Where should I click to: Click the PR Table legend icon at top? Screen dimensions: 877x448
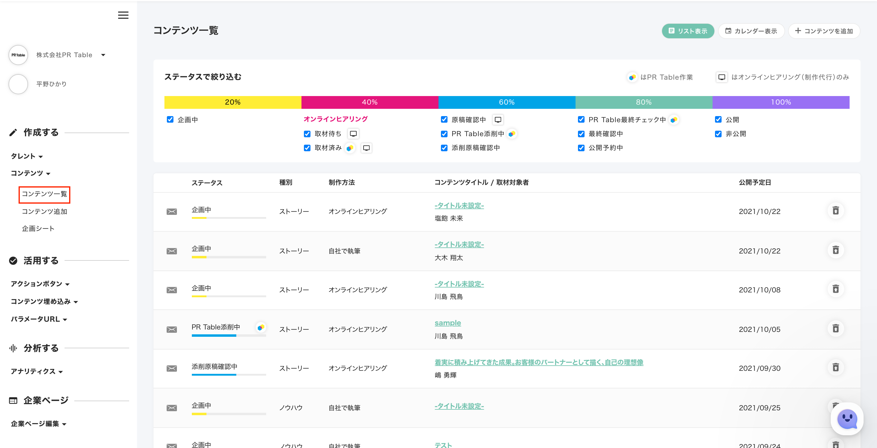(x=632, y=77)
